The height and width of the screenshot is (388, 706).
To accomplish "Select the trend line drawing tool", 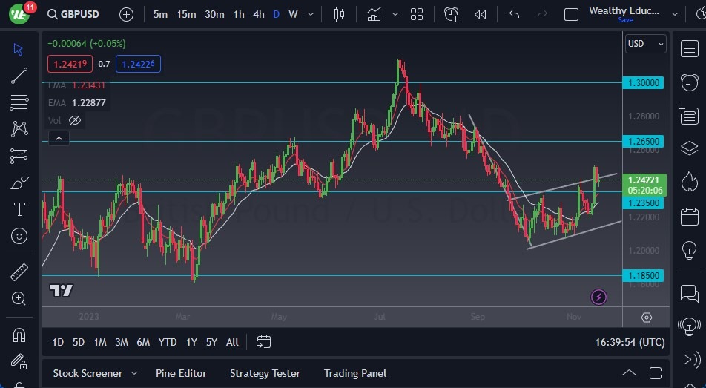I will 19,75.
